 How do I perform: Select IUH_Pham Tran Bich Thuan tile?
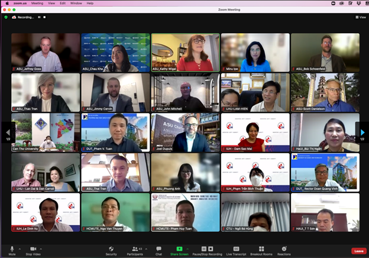click(x=255, y=173)
